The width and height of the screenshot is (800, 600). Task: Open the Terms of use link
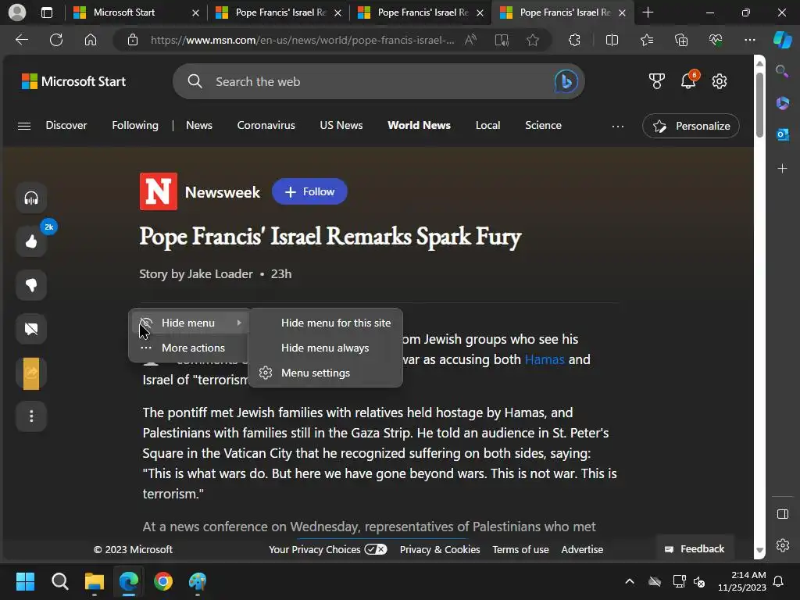[x=520, y=549]
